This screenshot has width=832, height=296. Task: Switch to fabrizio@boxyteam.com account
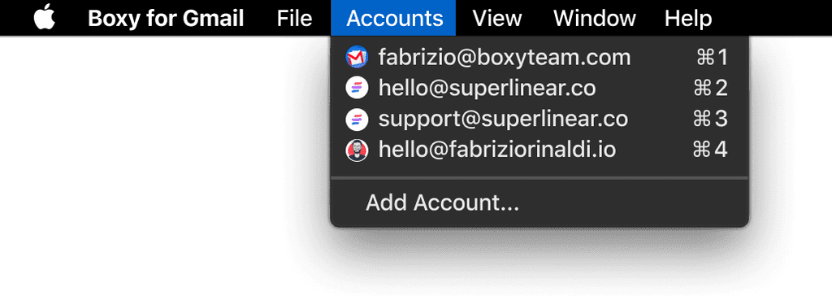tap(539, 57)
